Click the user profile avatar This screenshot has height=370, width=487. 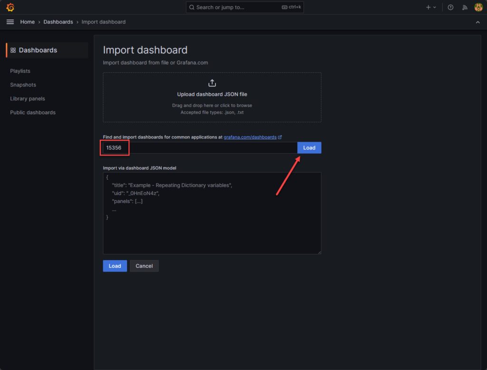[478, 7]
